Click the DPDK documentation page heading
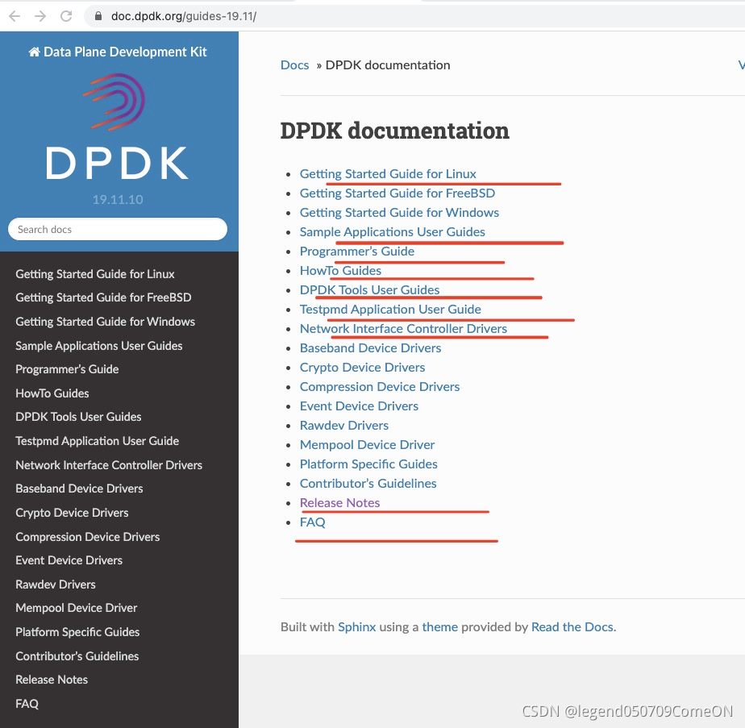This screenshot has width=745, height=728. (394, 131)
